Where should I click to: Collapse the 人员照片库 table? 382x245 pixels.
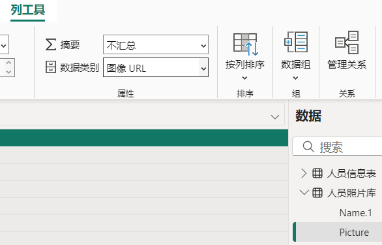pyautogui.click(x=304, y=193)
